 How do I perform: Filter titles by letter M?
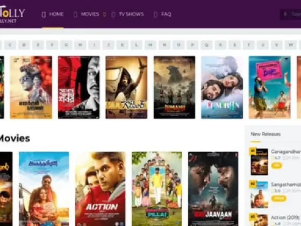click(150, 45)
